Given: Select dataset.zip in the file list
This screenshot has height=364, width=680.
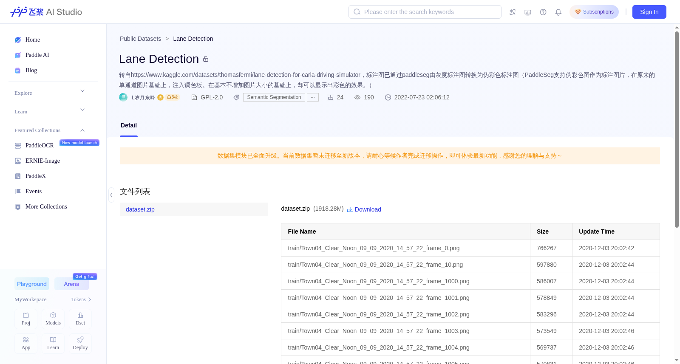Looking at the screenshot, I should click(194, 209).
